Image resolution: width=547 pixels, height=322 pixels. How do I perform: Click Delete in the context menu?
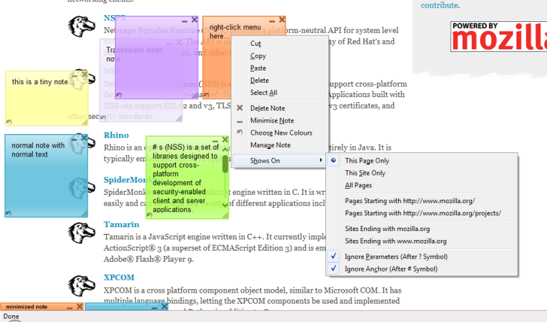click(x=280, y=80)
